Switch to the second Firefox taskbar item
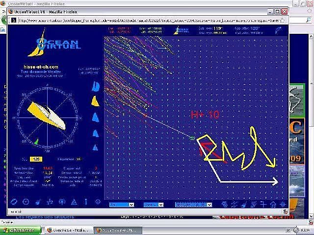Image resolution: width=314 pixels, height=235 pixels. [118, 231]
